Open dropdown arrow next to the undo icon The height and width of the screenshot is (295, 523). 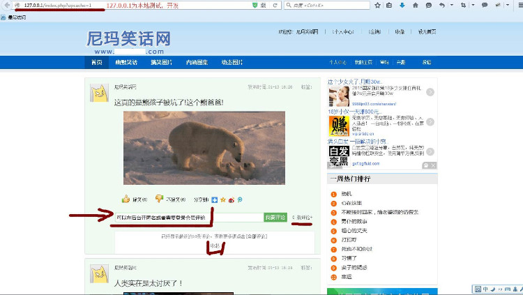click(452, 5)
